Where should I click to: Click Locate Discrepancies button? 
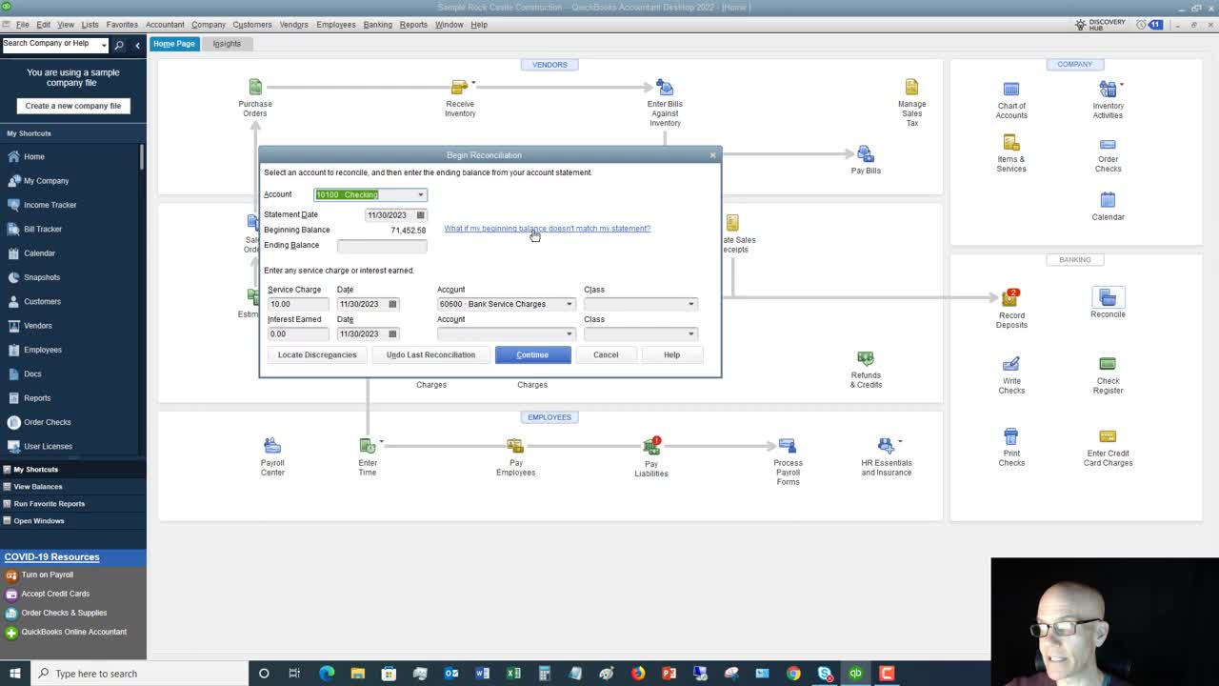click(x=317, y=354)
